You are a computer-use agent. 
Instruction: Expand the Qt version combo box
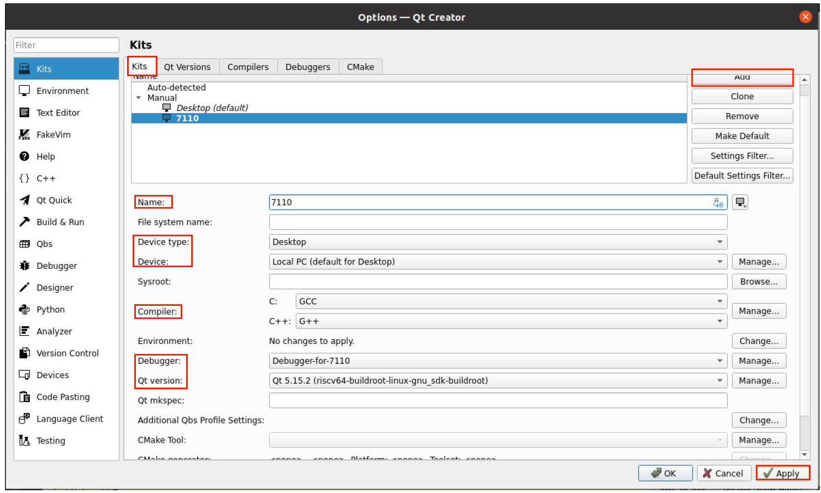pyautogui.click(x=497, y=380)
